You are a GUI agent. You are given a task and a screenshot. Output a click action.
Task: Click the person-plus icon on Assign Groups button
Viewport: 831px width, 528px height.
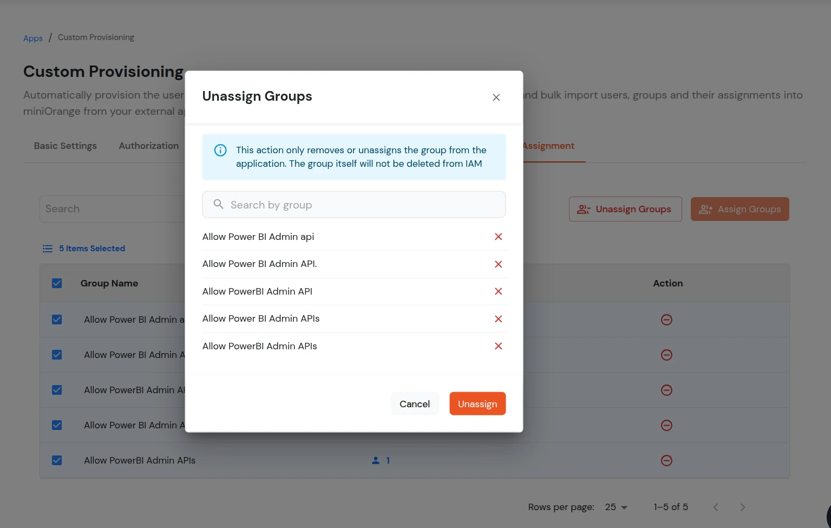click(x=705, y=209)
